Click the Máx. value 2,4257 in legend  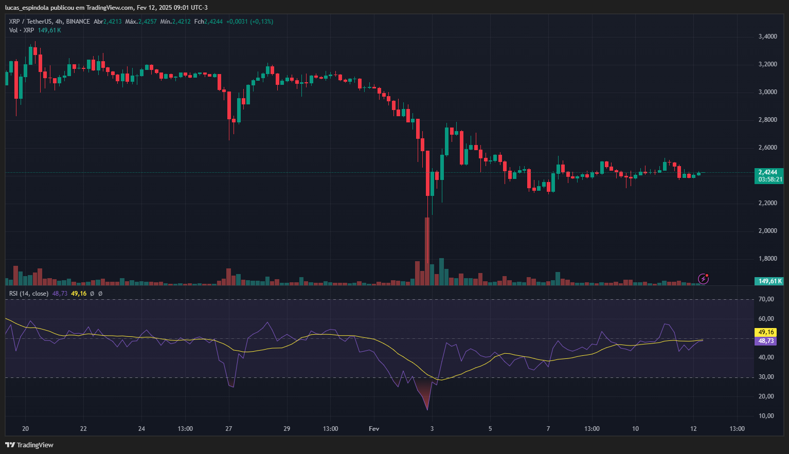tap(148, 22)
